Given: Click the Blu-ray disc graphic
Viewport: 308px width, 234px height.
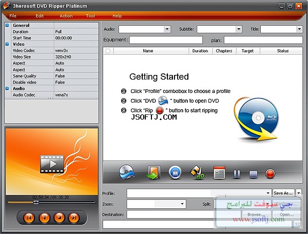Looking at the screenshot, I should [x=256, y=119].
